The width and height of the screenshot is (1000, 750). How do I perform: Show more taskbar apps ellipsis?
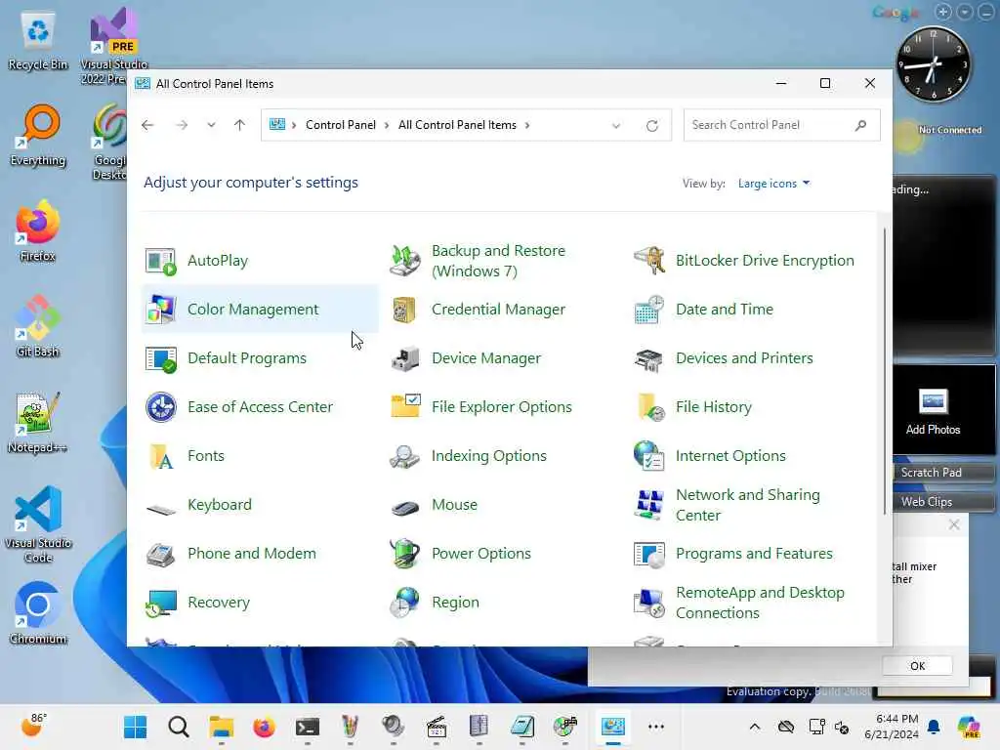[x=655, y=727]
